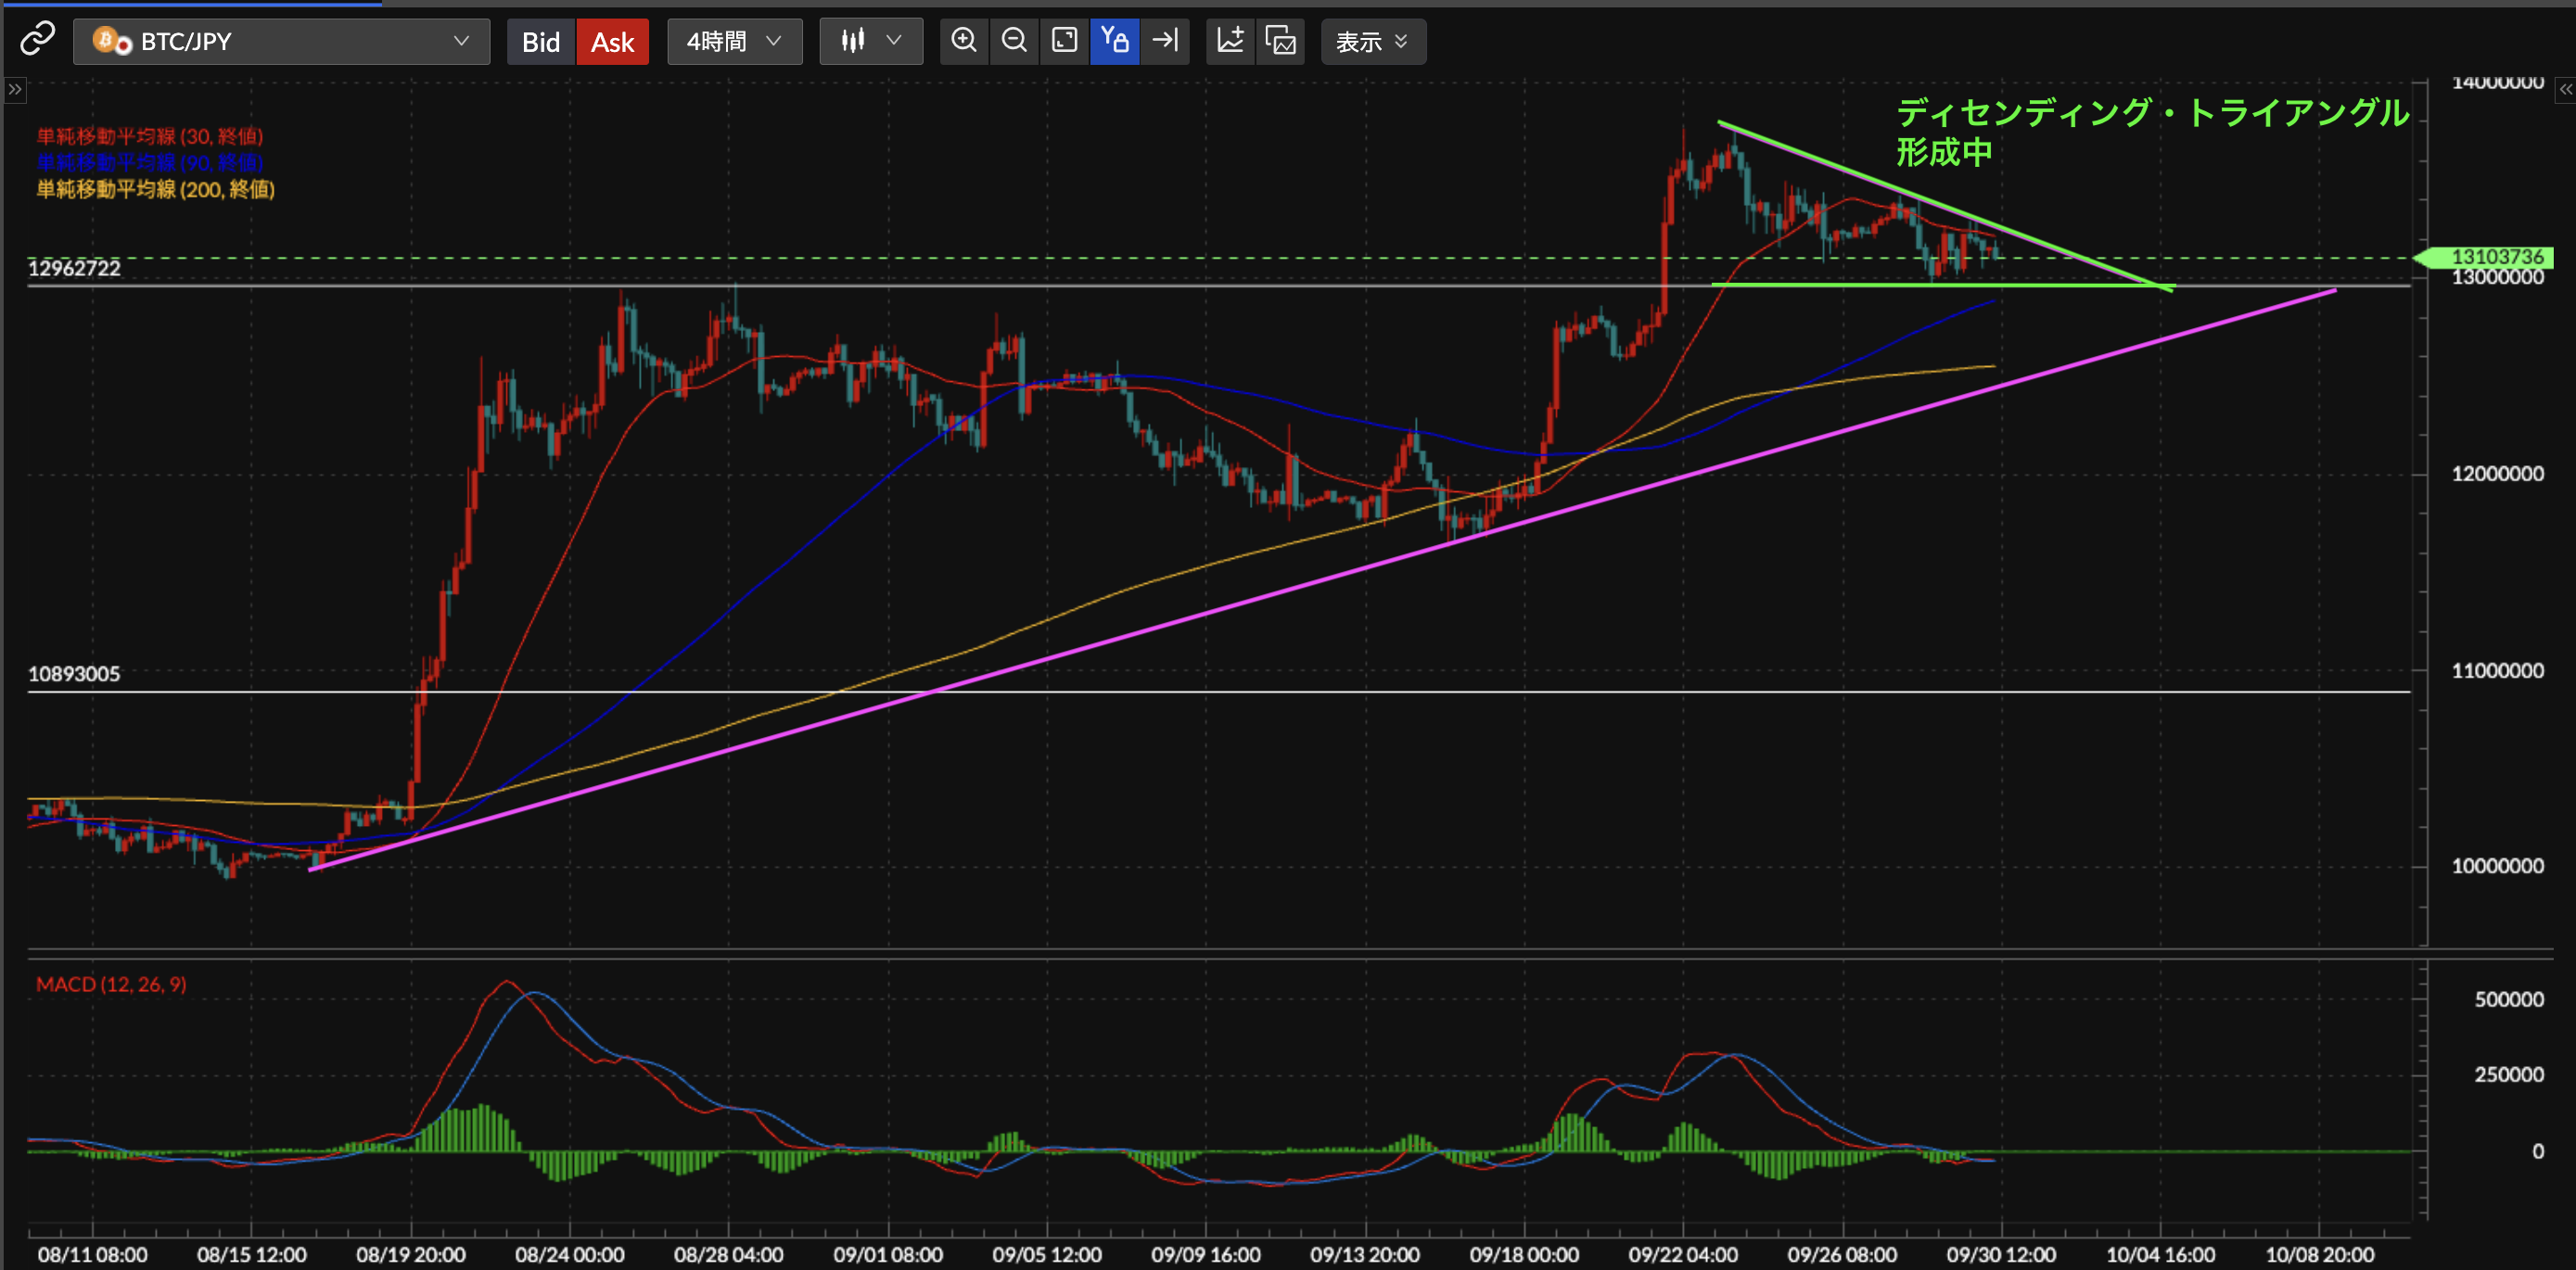Click the chain link sync icon

click(x=38, y=40)
